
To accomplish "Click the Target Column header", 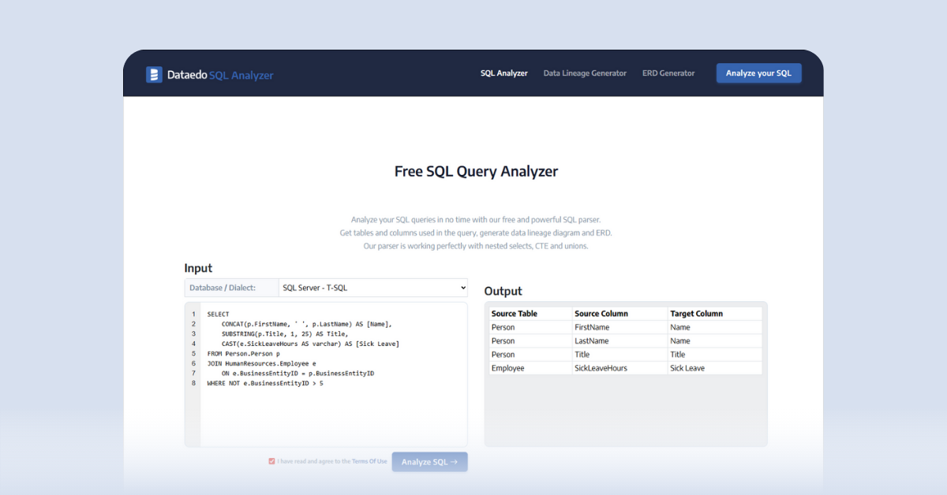I will (696, 314).
